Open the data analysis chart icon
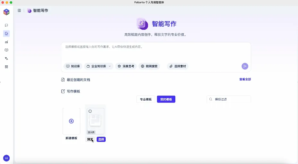Image resolution: width=298 pixels, height=164 pixels. point(6,42)
